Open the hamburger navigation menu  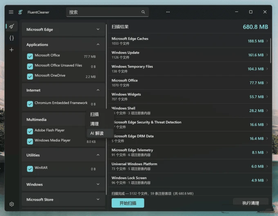click(x=11, y=12)
